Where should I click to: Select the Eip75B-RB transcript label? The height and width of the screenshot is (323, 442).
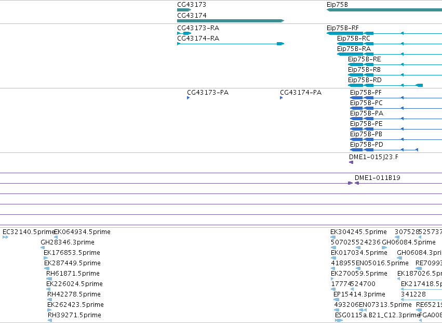(364, 70)
